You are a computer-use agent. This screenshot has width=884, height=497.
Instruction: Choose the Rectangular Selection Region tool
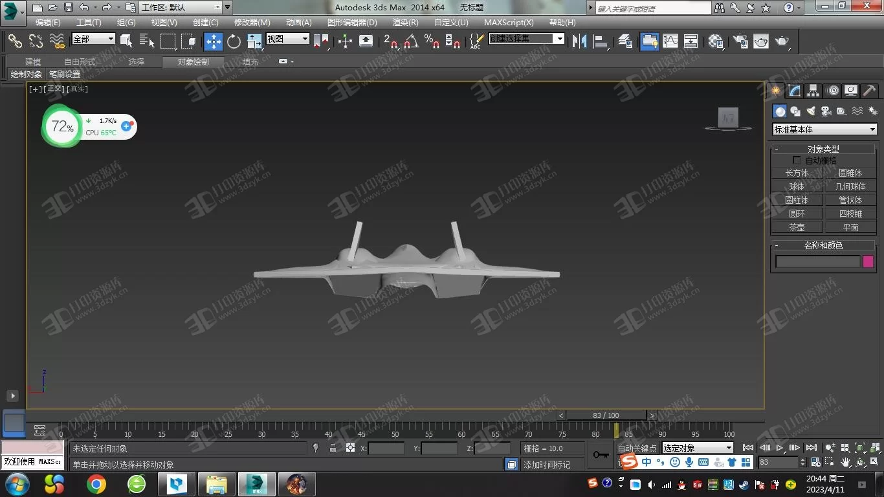[x=168, y=41]
